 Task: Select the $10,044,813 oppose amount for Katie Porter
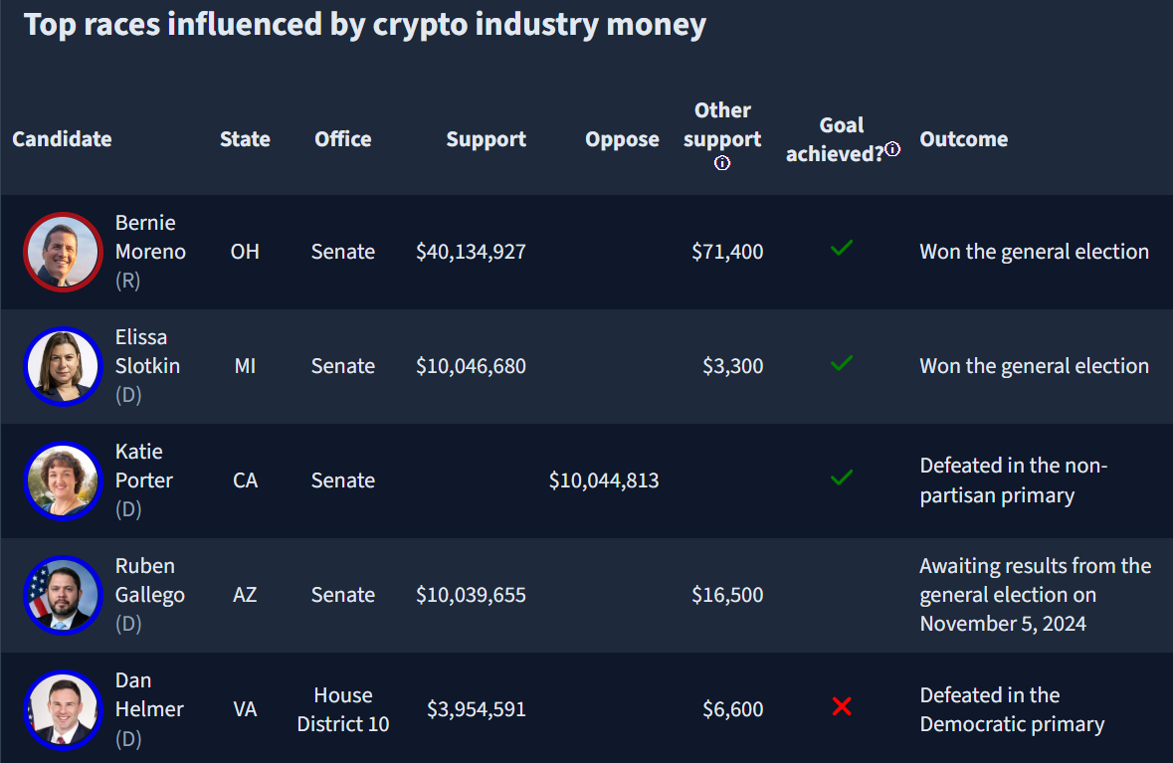[x=604, y=480]
